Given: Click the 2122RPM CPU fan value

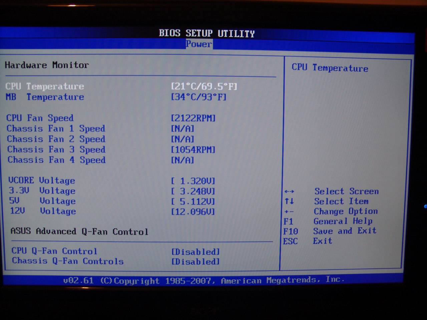Looking at the screenshot, I should coord(193,118).
